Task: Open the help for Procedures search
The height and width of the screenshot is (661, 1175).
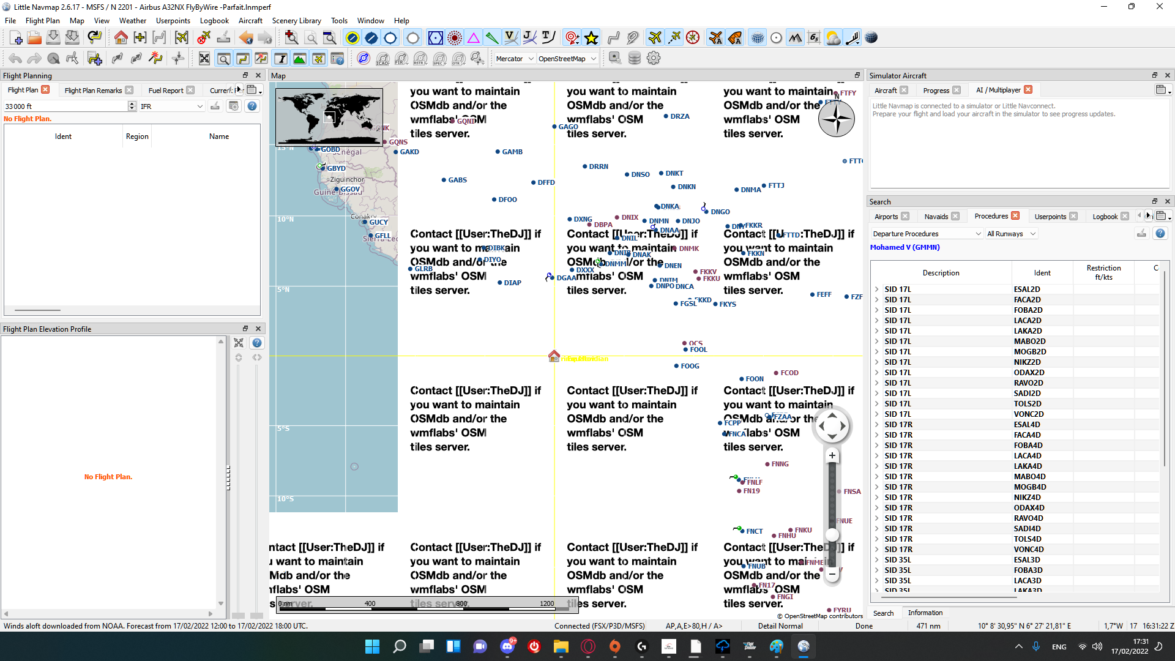Action: coord(1160,233)
